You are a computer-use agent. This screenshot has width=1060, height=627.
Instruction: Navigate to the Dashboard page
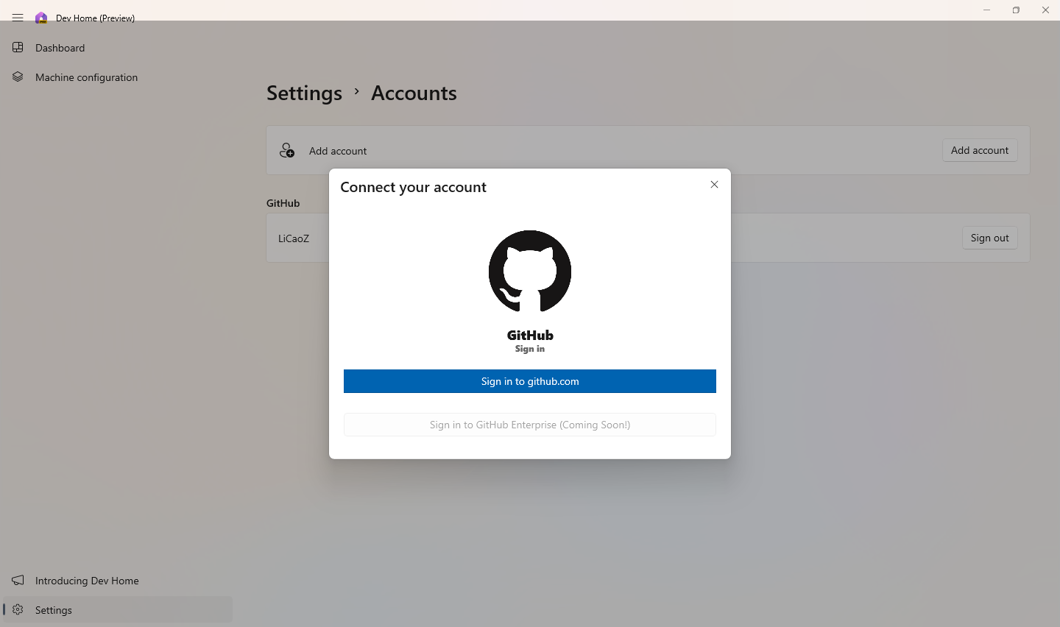(60, 47)
